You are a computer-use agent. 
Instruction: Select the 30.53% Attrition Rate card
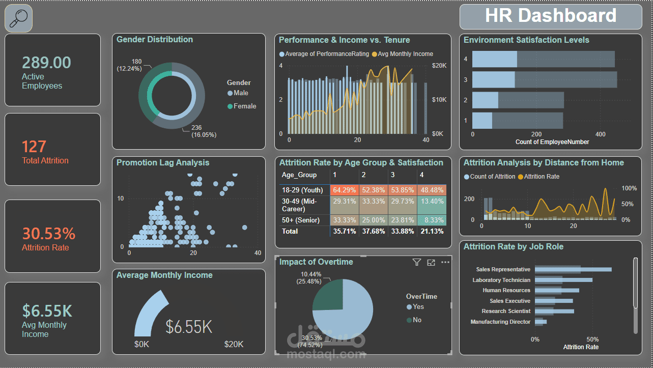coord(53,236)
